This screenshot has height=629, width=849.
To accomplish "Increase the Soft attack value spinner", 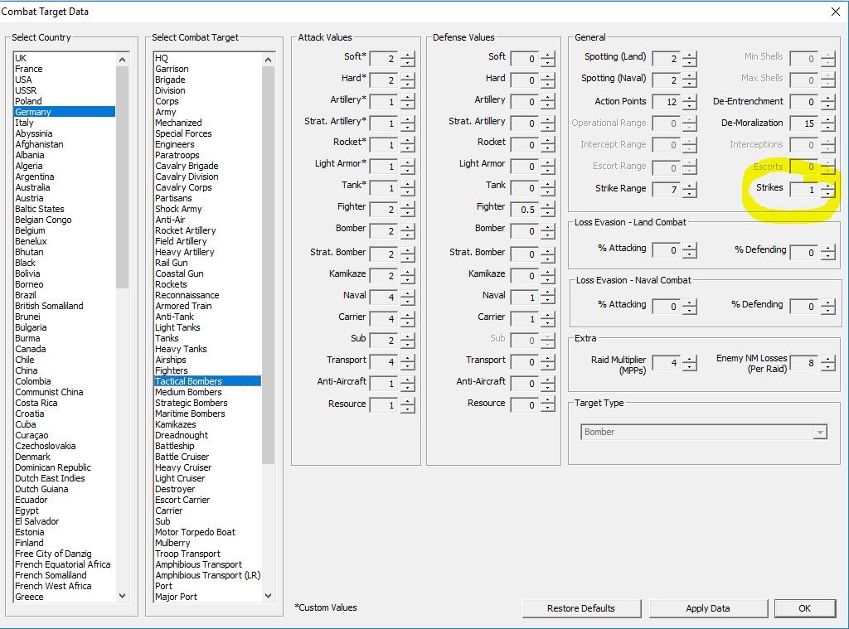I will point(408,56).
